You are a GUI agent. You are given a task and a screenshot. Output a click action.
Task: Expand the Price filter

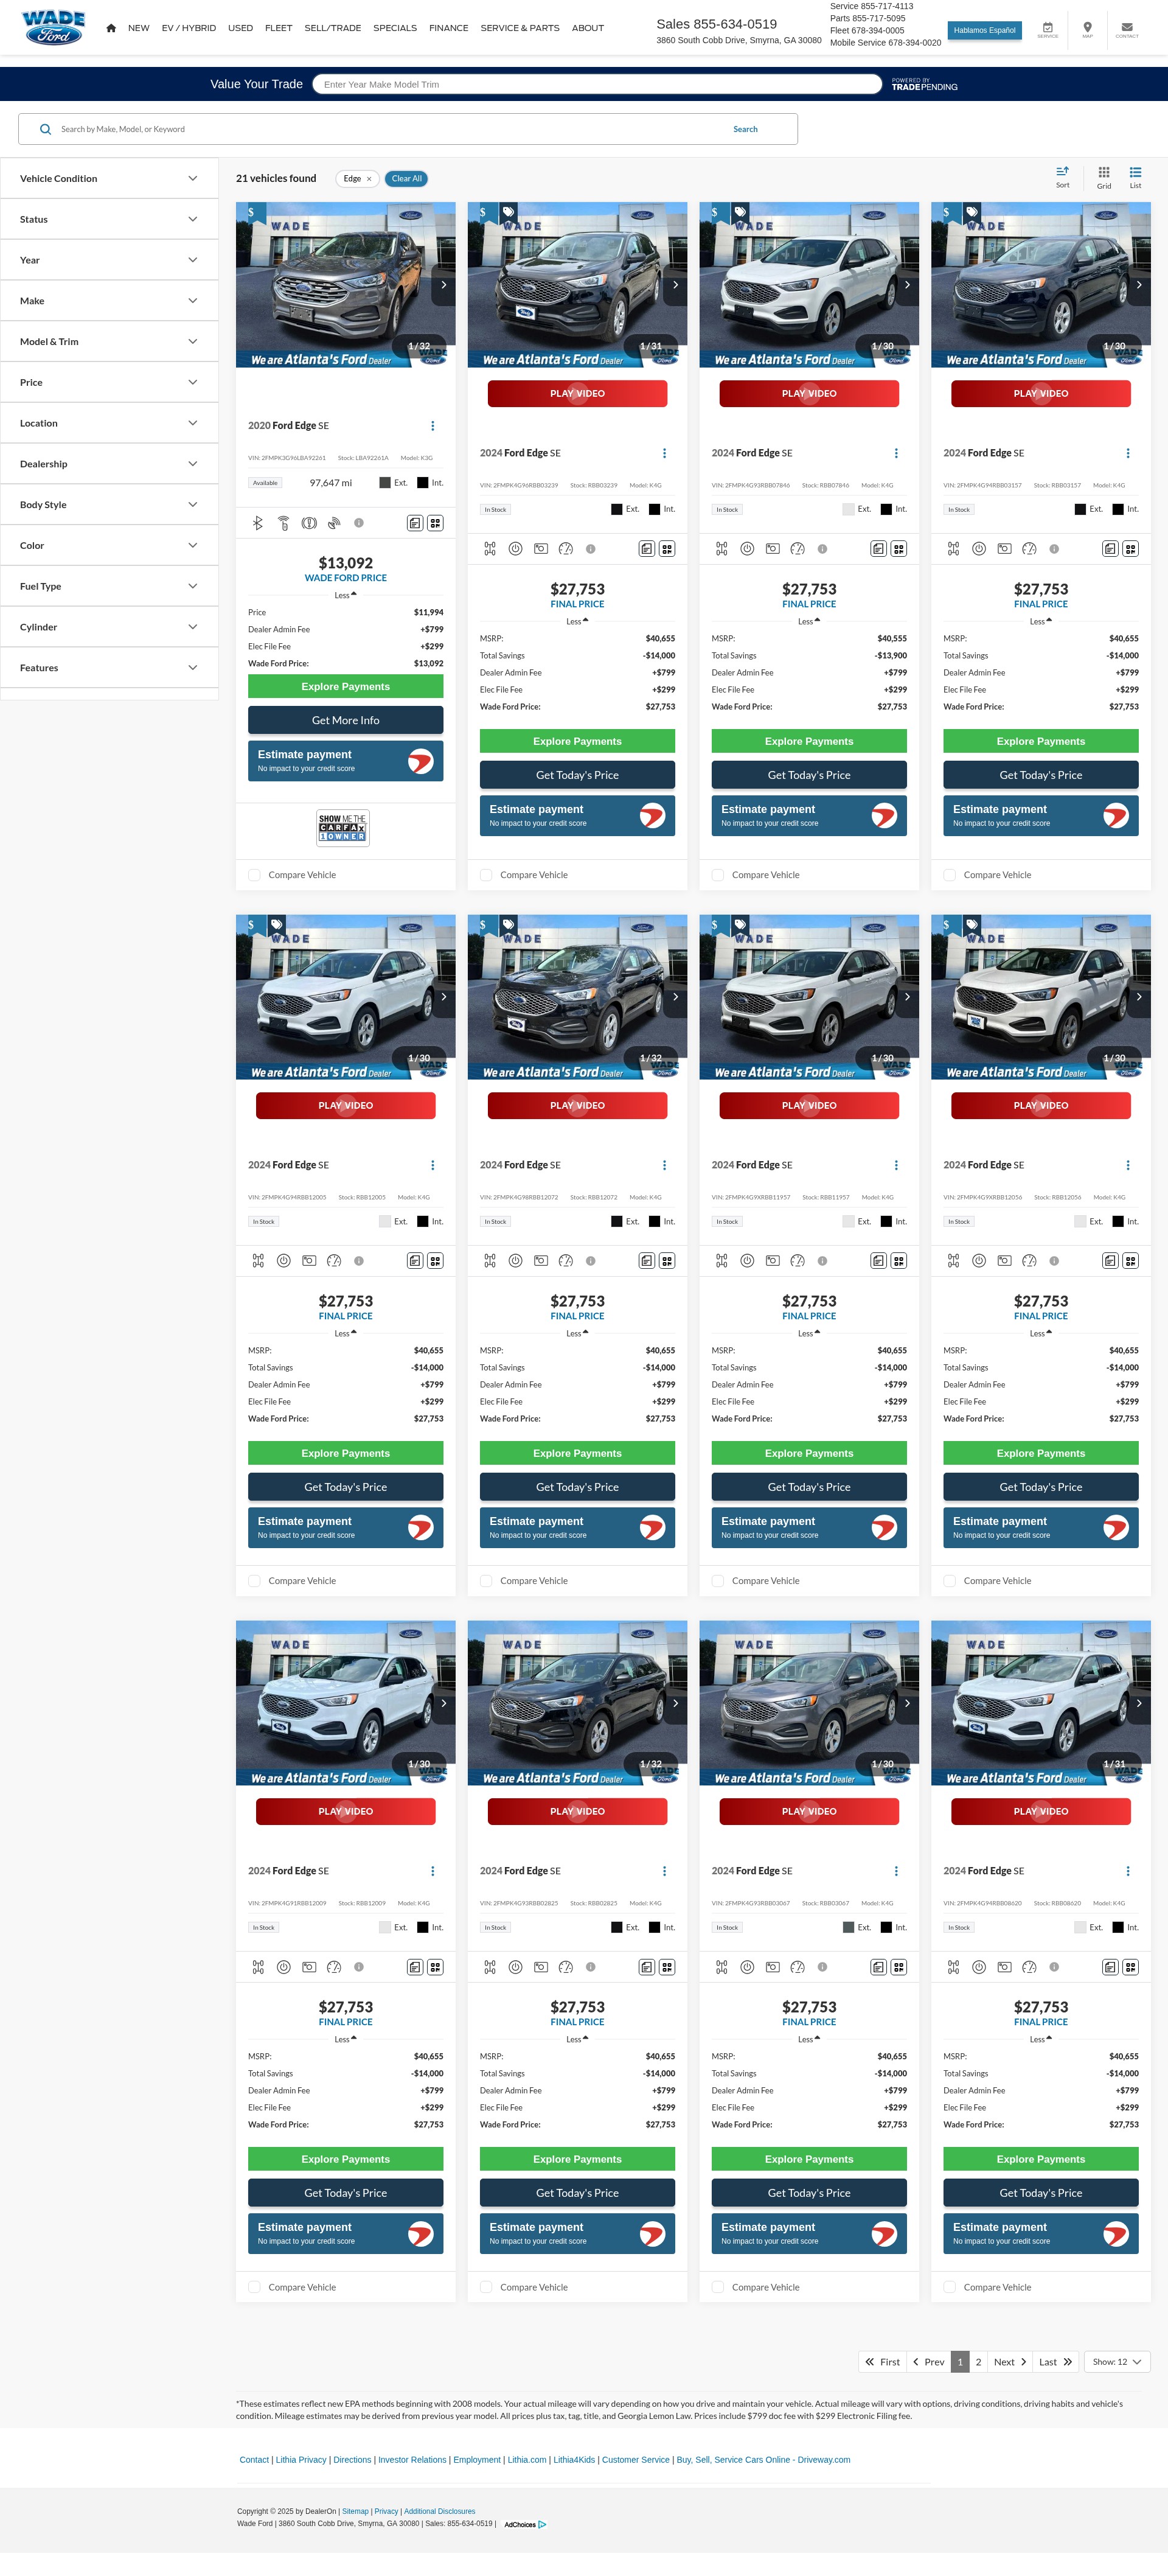[108, 382]
